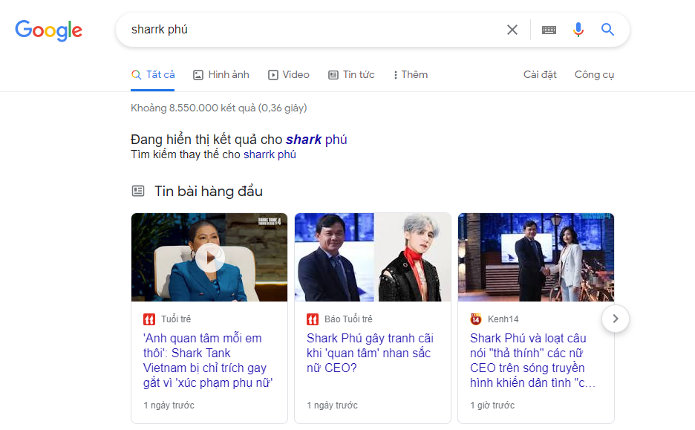Viewport: 695px width, 430px height.
Task: Click the Báo Tuổi trẻ source icon
Action: 313,319
